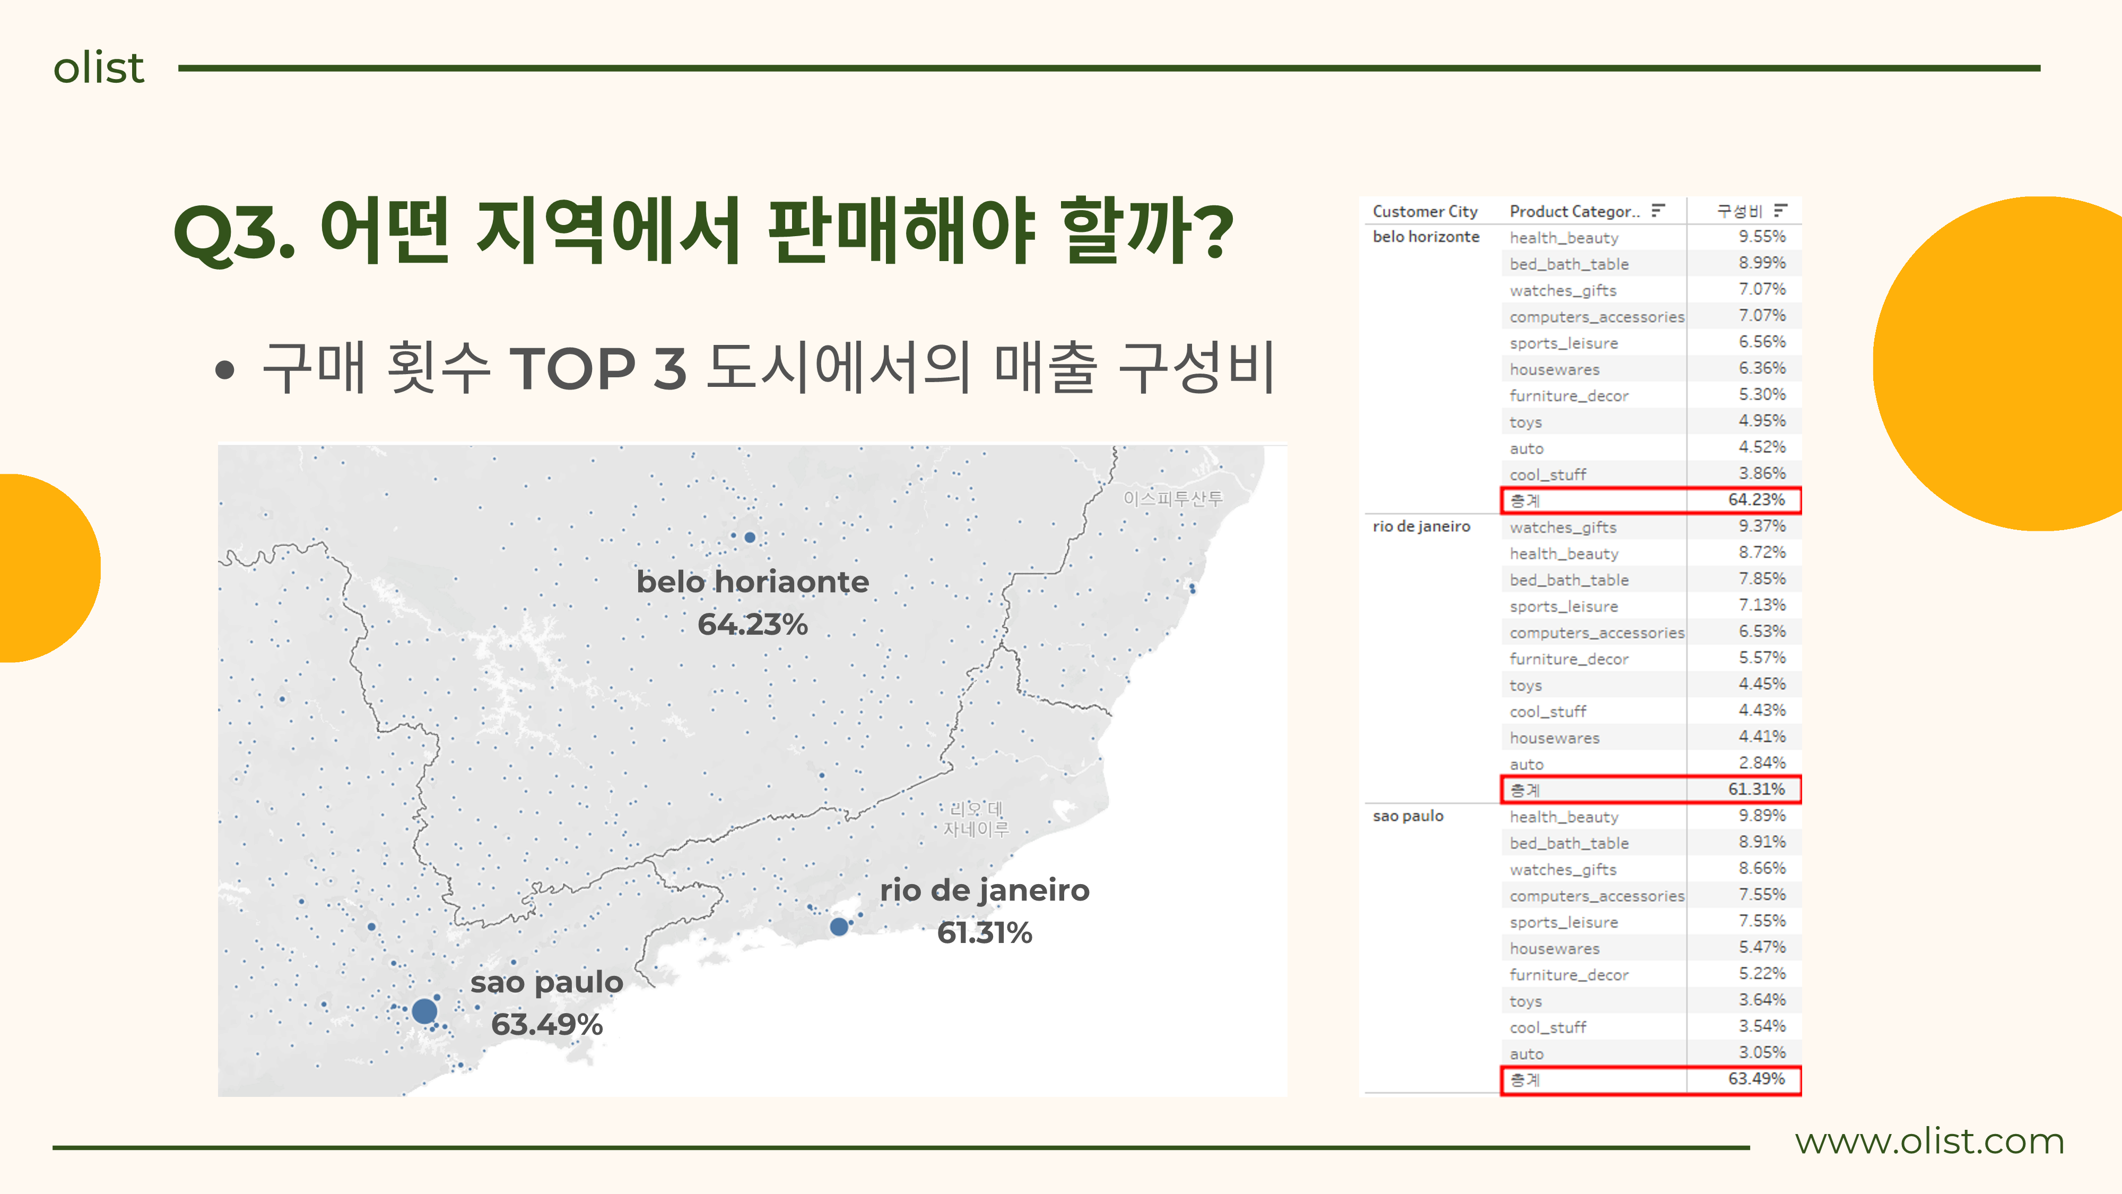Select the 9.55% value cell
The width and height of the screenshot is (2122, 1194).
pos(1762,237)
